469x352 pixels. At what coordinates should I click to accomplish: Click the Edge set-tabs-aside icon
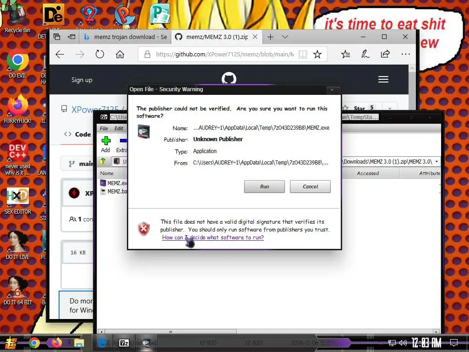71,37
